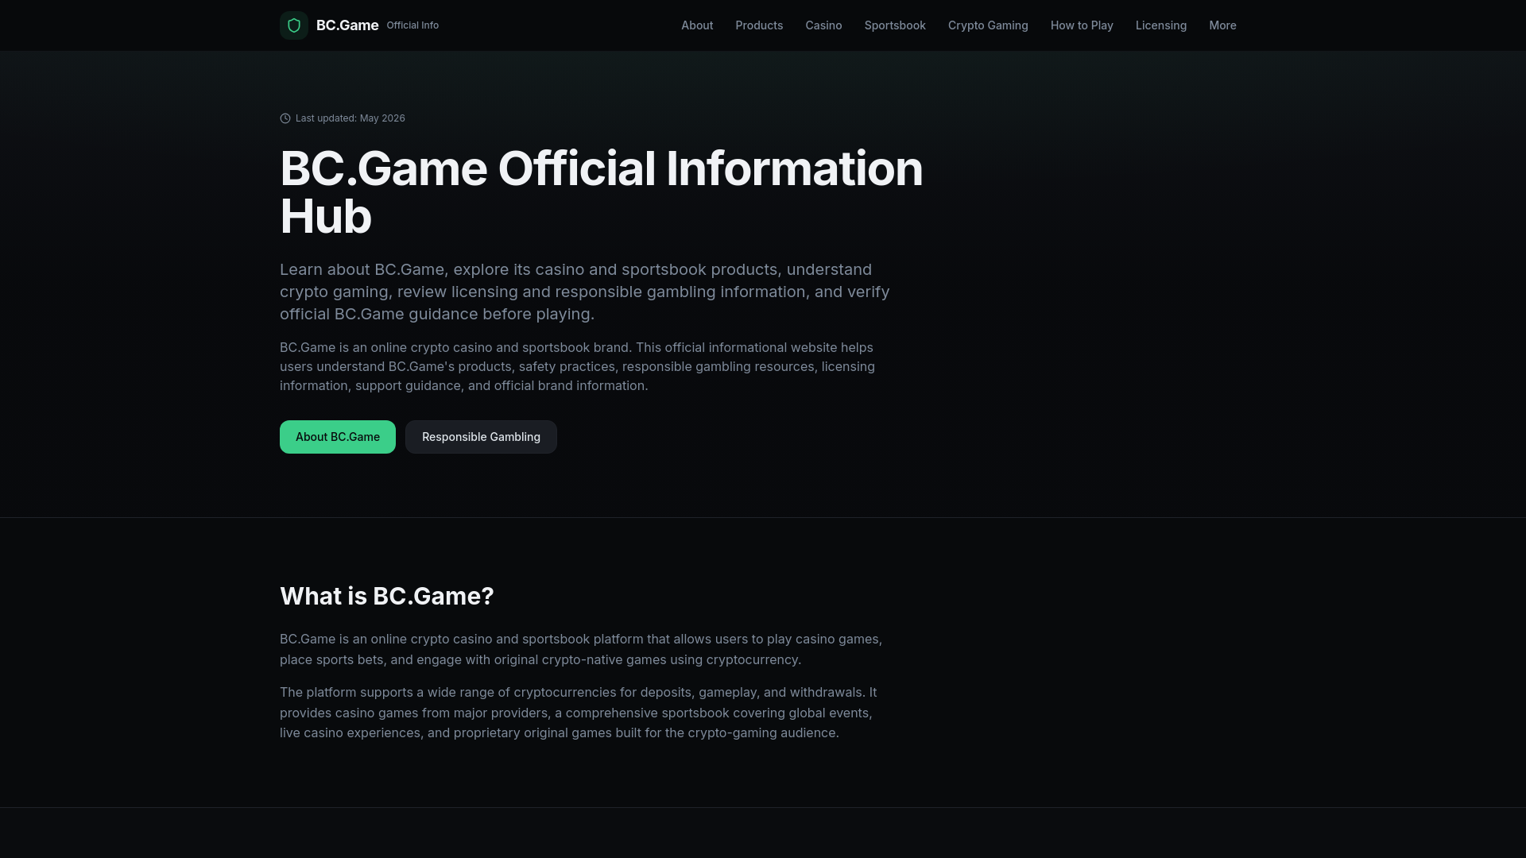Open the BC.Game brand name link
This screenshot has width=1526, height=858.
coord(347,25)
